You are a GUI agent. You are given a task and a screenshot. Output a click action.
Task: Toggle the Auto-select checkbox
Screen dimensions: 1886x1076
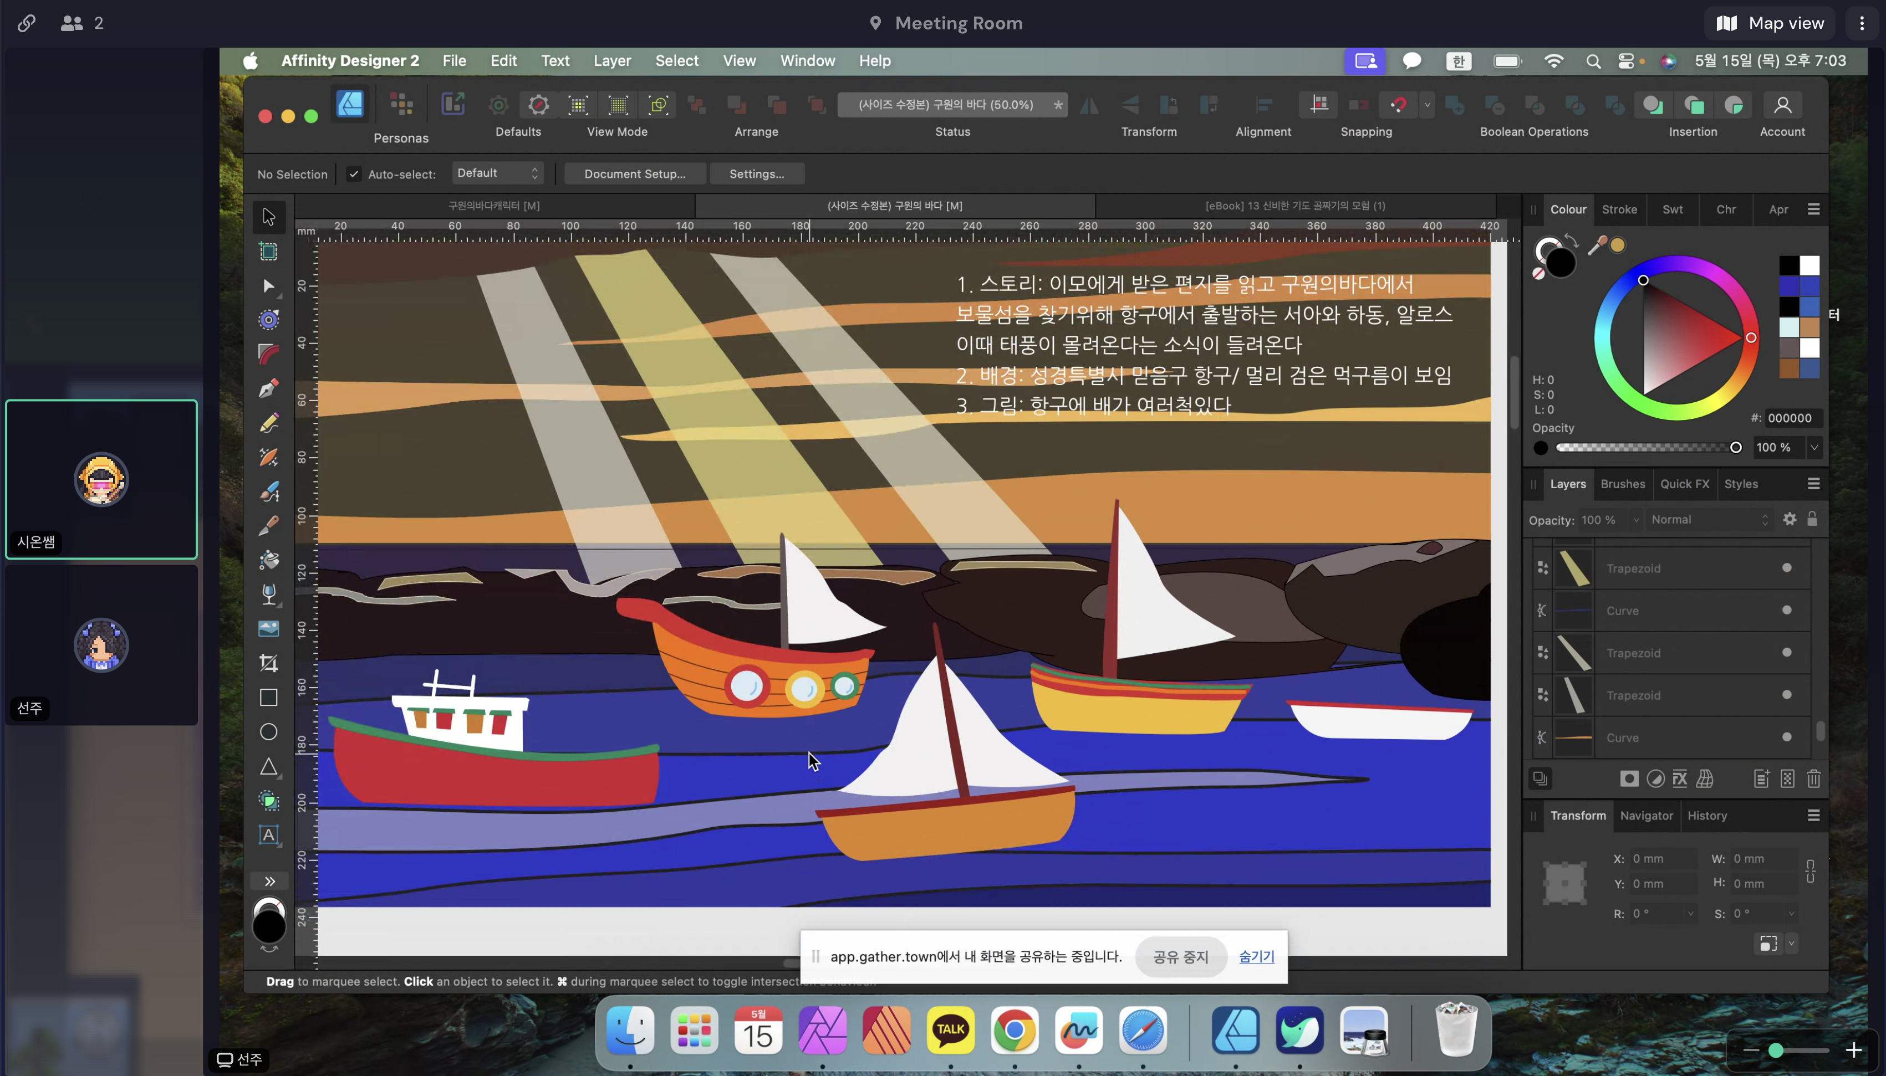[353, 175]
